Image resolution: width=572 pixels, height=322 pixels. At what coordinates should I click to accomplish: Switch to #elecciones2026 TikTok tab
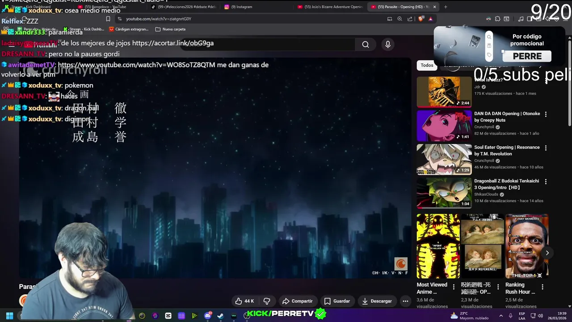tap(183, 7)
